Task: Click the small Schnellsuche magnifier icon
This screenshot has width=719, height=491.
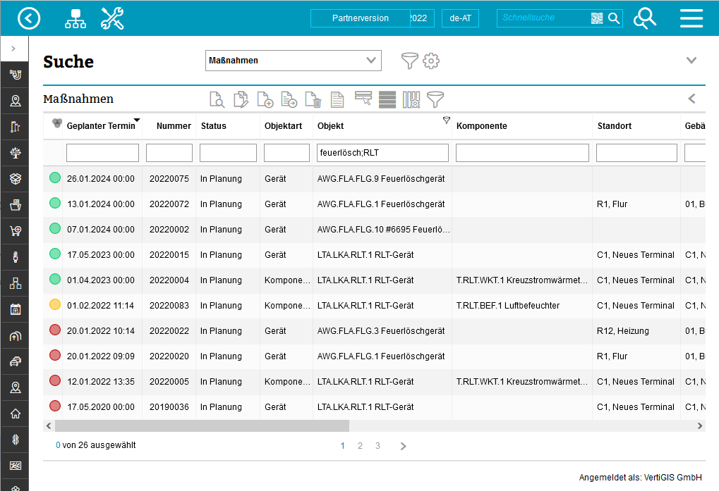Action: pos(614,18)
